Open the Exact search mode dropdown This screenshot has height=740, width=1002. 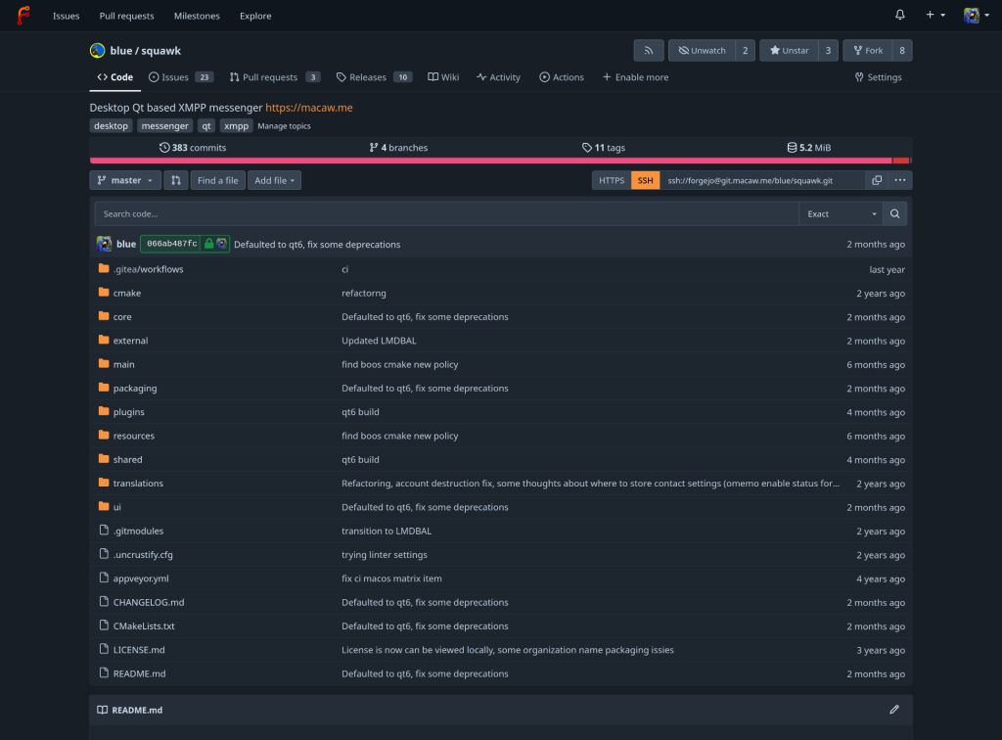tap(840, 213)
